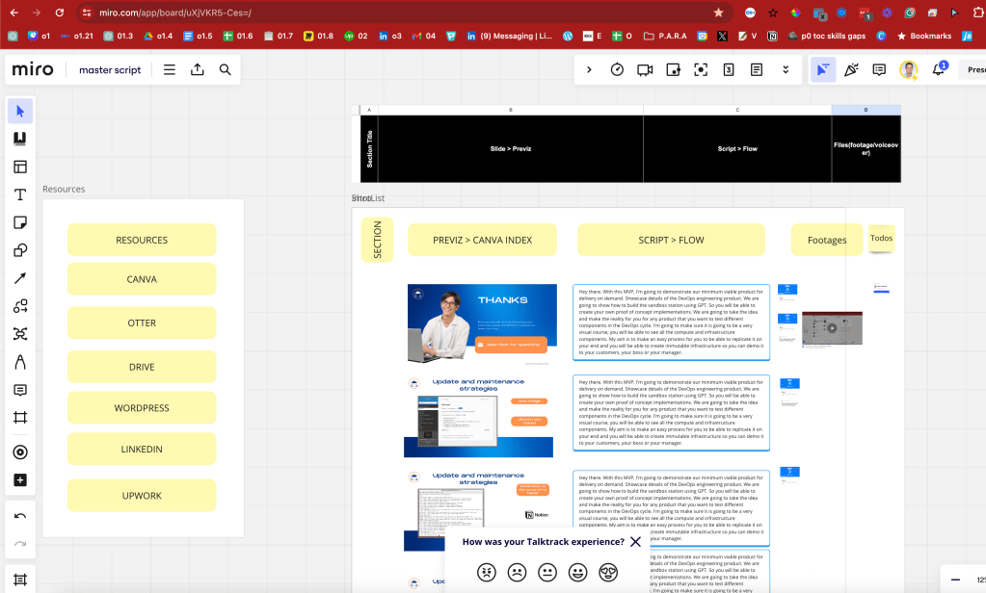This screenshot has width=986, height=593.
Task: Click the CANVA yellow button
Action: [x=142, y=279]
